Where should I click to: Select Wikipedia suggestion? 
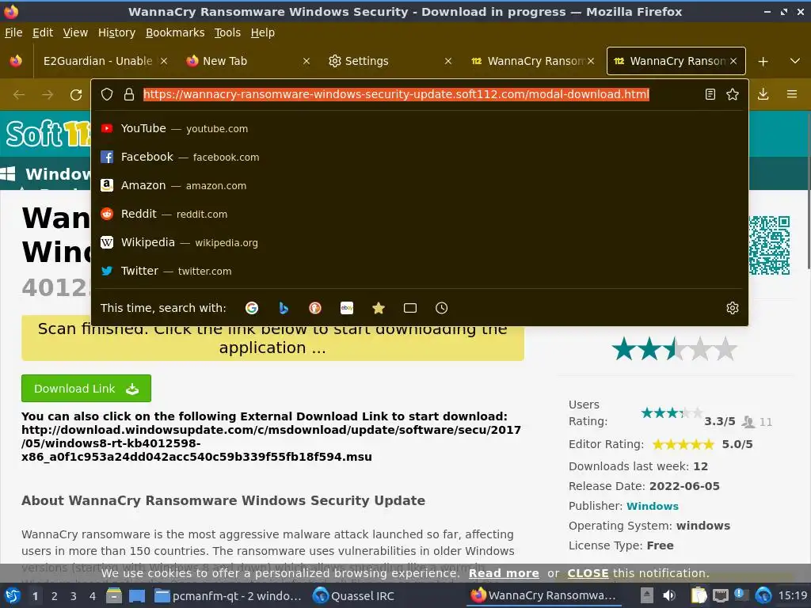[x=419, y=242]
